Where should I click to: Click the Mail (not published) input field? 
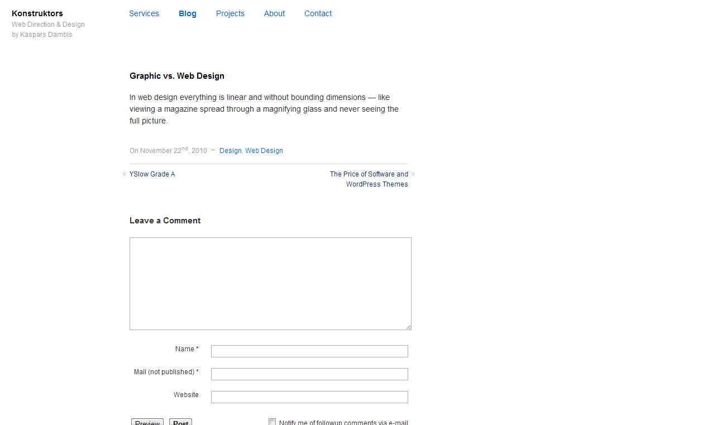[309, 374]
